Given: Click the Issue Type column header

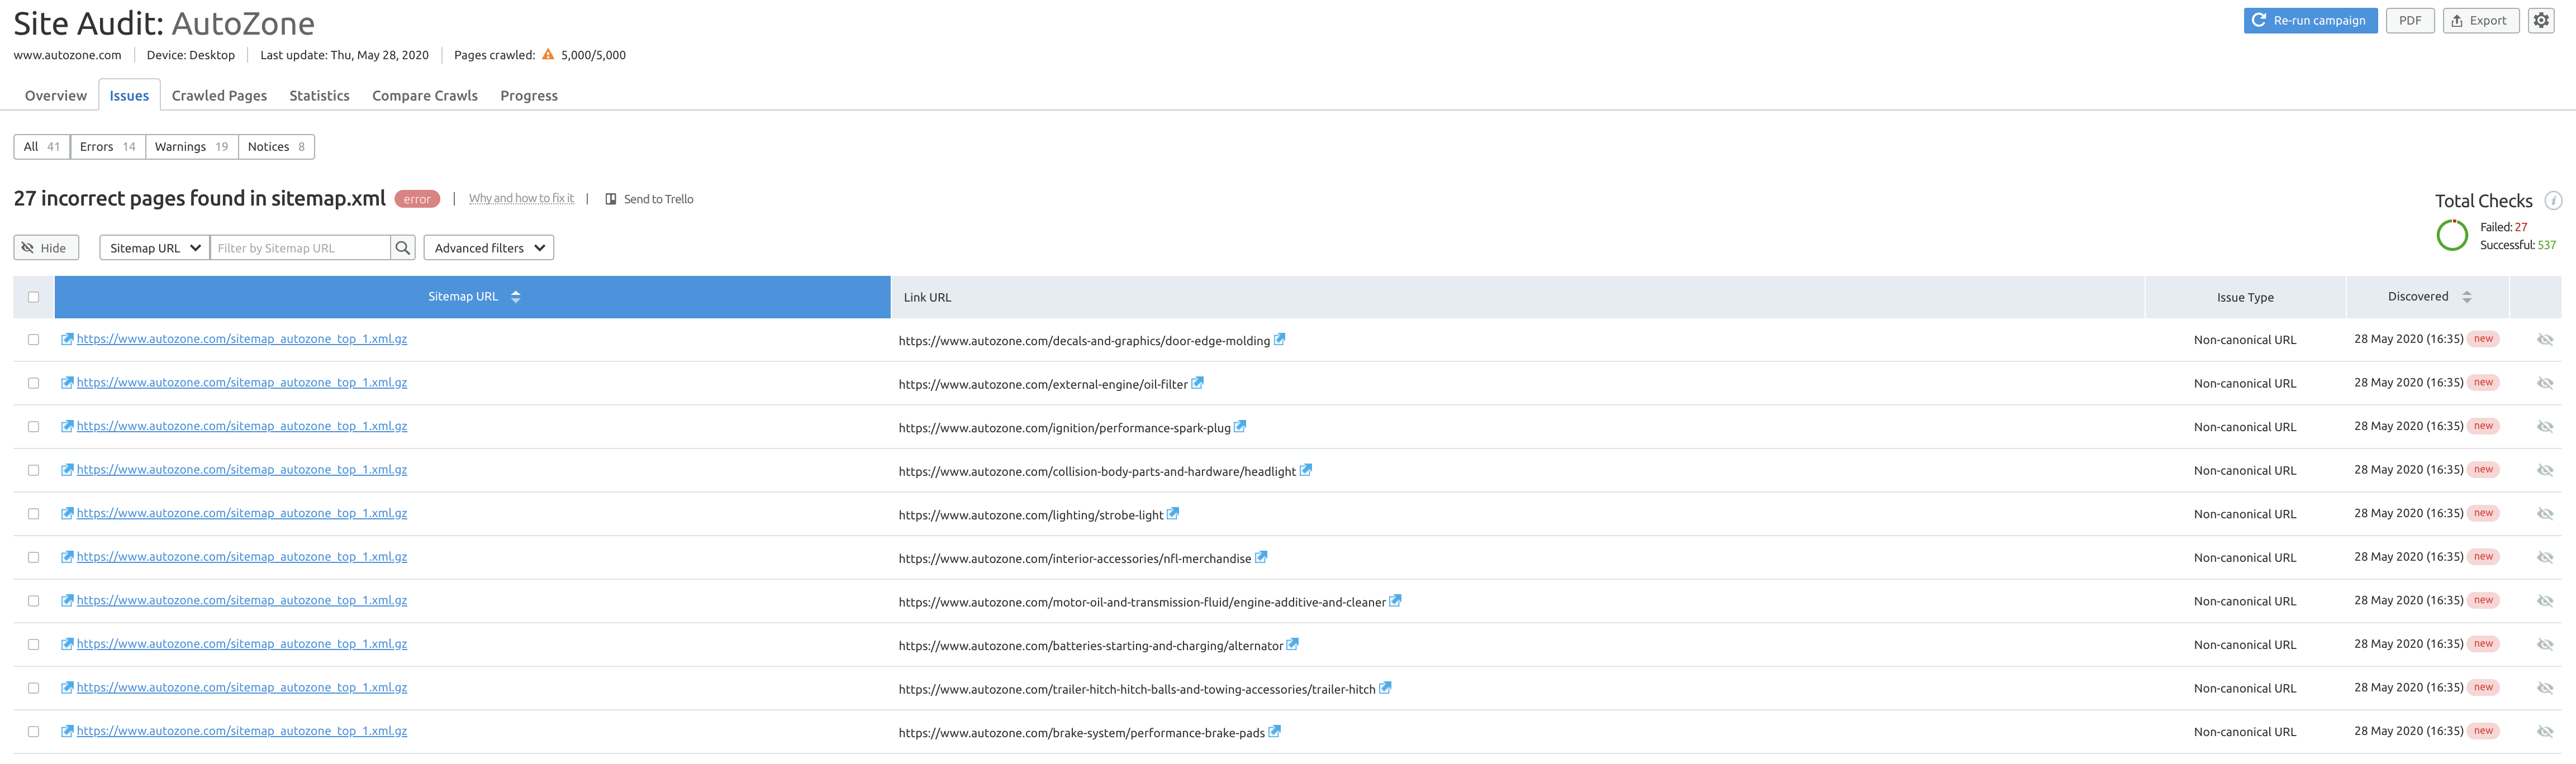Looking at the screenshot, I should [x=2245, y=297].
